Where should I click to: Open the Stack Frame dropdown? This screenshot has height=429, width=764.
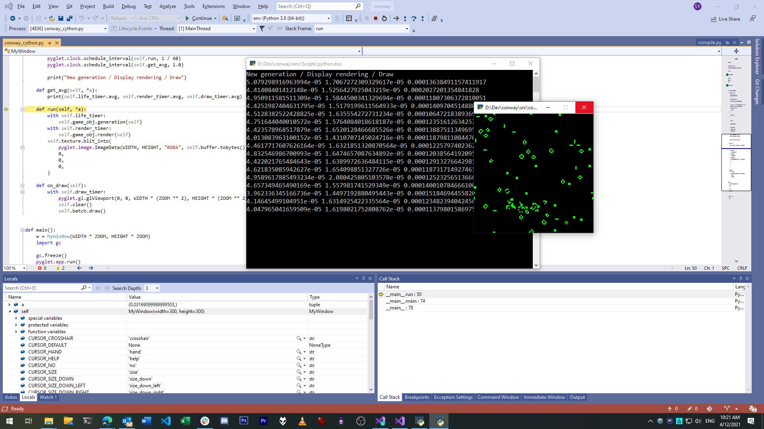(x=407, y=29)
